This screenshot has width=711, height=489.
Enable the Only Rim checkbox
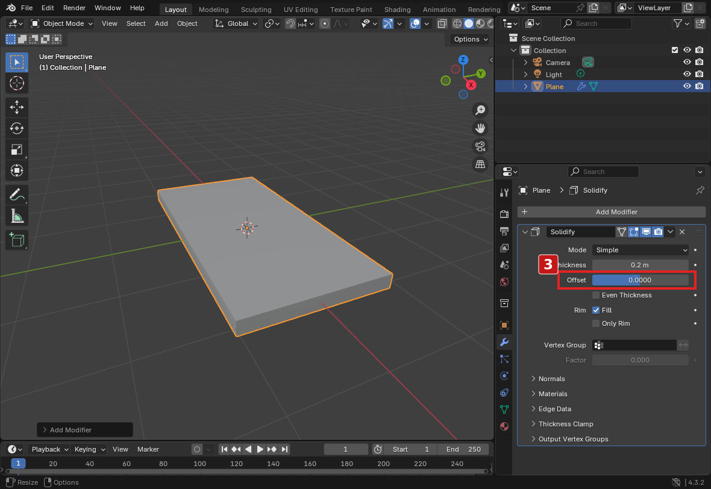click(x=596, y=323)
